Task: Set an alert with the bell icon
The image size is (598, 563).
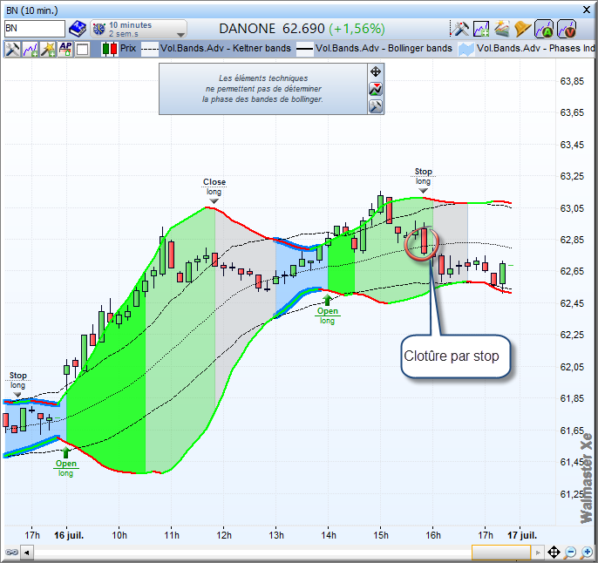Action: [522, 29]
